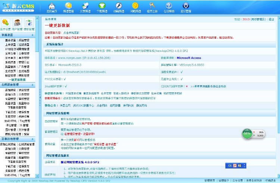
Task: Select 生成地图 in sidebar
Action: 24,71
